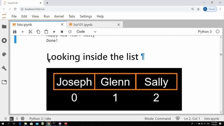Click the Looking inside the list heading
The width and height of the screenshot is (224, 126).
point(92,57)
